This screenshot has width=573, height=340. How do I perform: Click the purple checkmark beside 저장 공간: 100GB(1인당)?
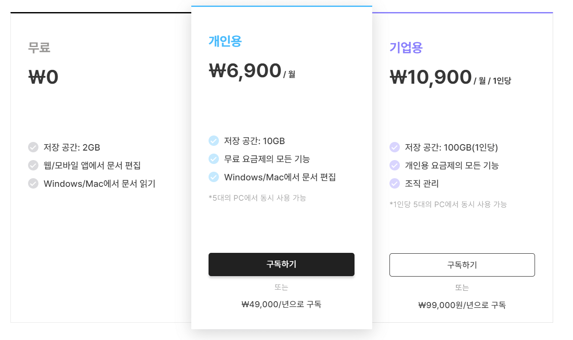tap(395, 147)
